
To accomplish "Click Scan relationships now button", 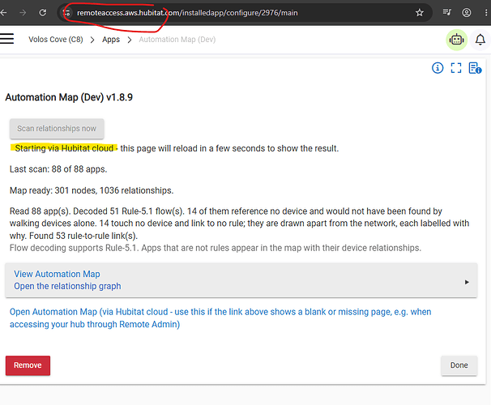I will pos(57,129).
